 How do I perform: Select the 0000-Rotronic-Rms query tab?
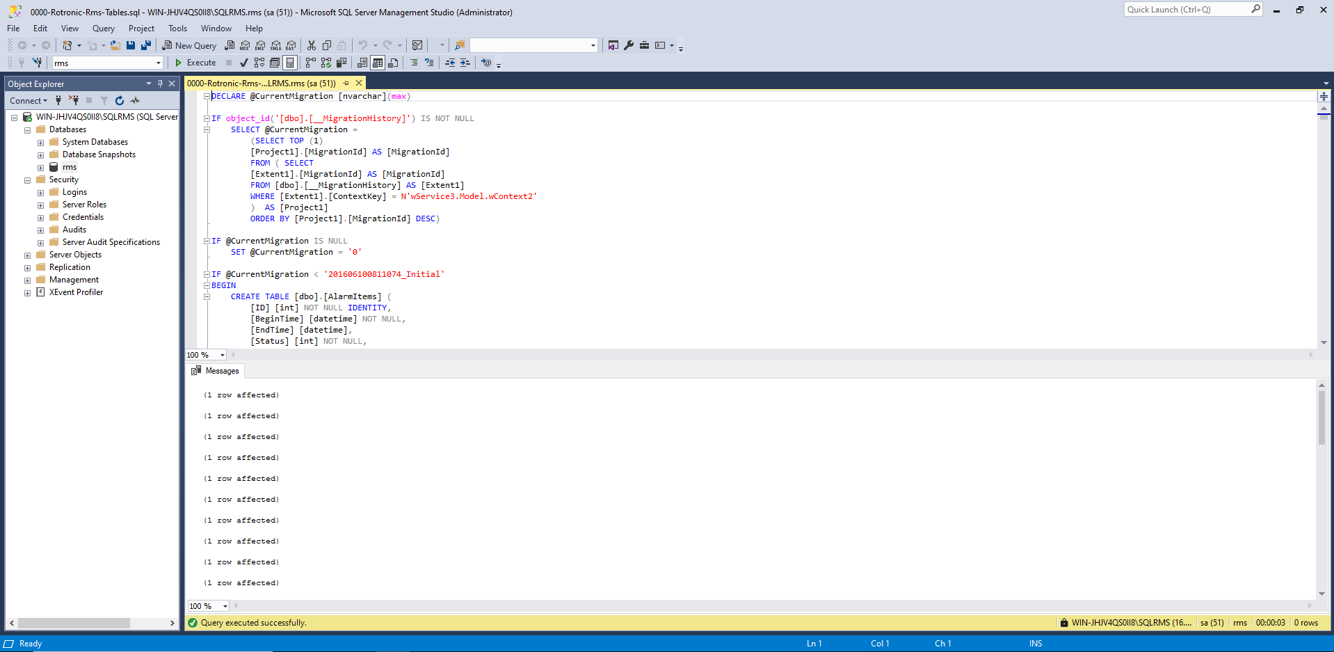(x=262, y=83)
